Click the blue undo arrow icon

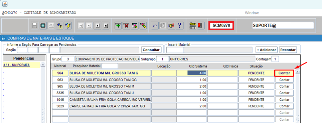point(155,26)
